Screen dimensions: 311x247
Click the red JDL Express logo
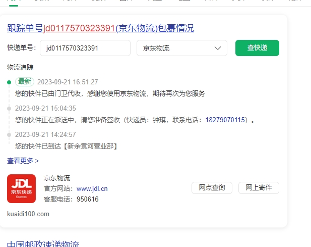pos(21,188)
